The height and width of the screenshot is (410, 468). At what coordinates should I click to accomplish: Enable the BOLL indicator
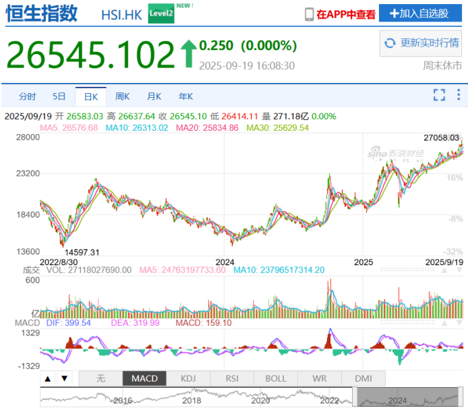click(275, 378)
